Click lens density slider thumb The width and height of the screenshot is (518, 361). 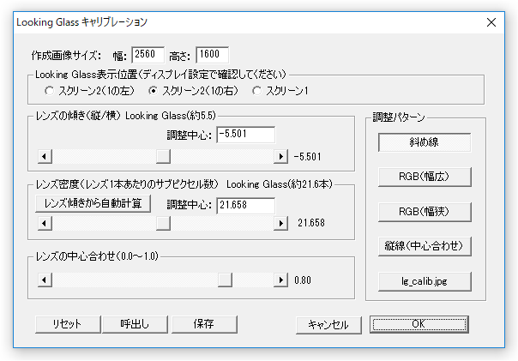(163, 223)
